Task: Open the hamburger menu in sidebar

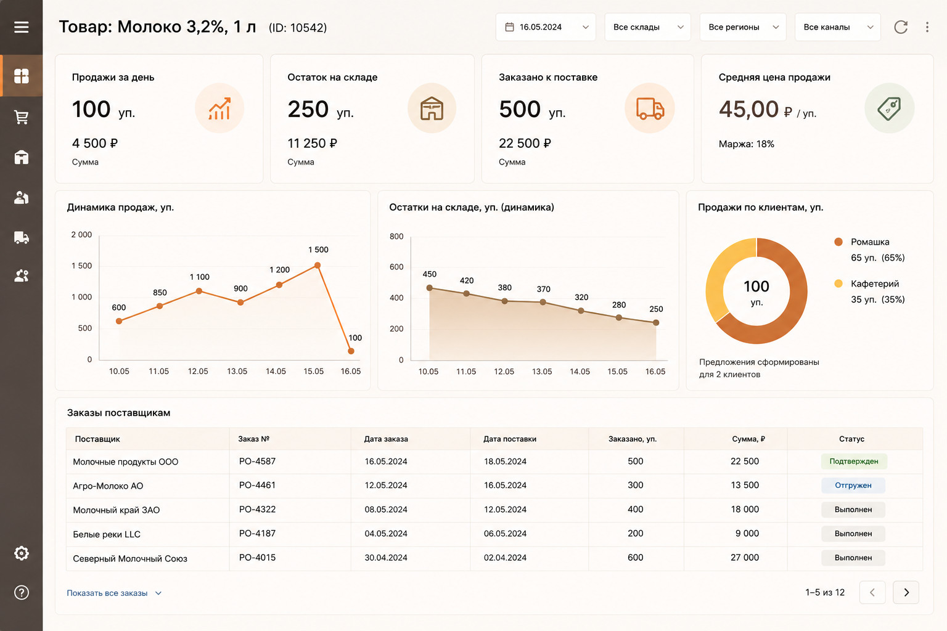Action: click(22, 27)
